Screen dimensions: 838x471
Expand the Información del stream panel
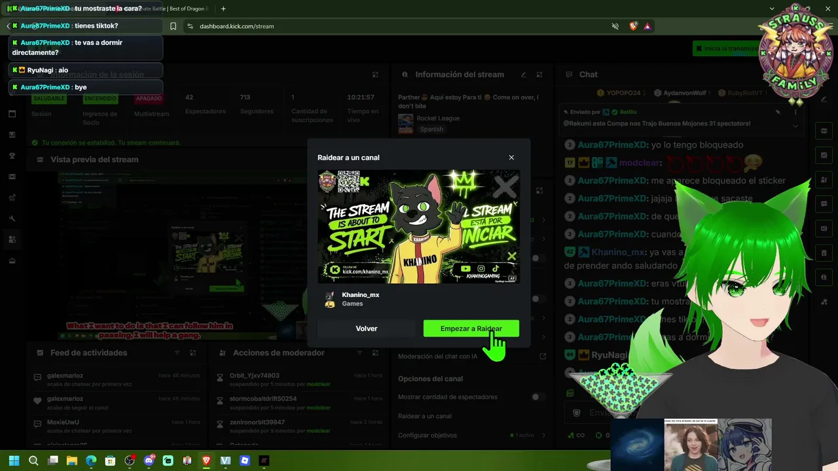[539, 75]
